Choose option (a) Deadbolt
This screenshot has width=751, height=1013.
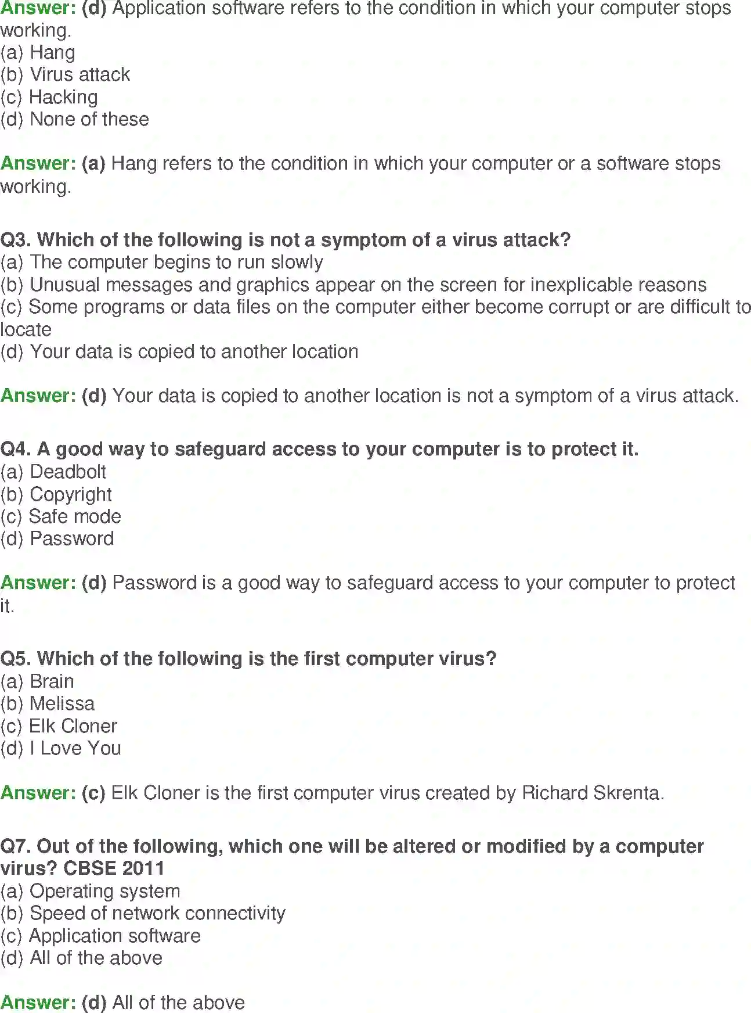[53, 472]
